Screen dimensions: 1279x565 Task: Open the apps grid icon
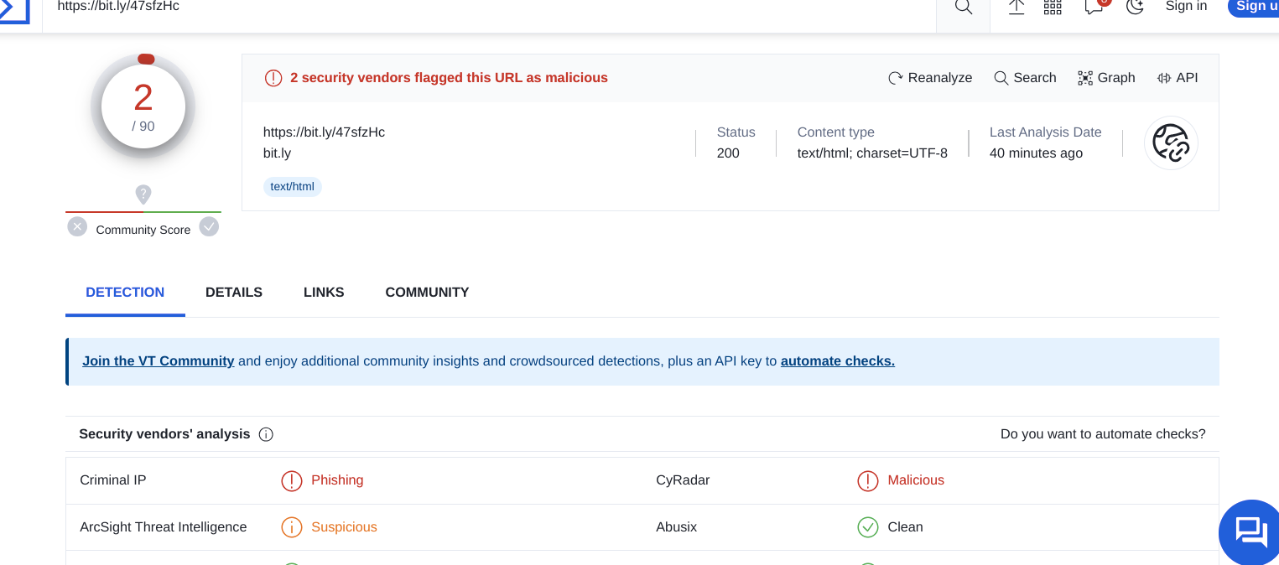pyautogui.click(x=1053, y=7)
